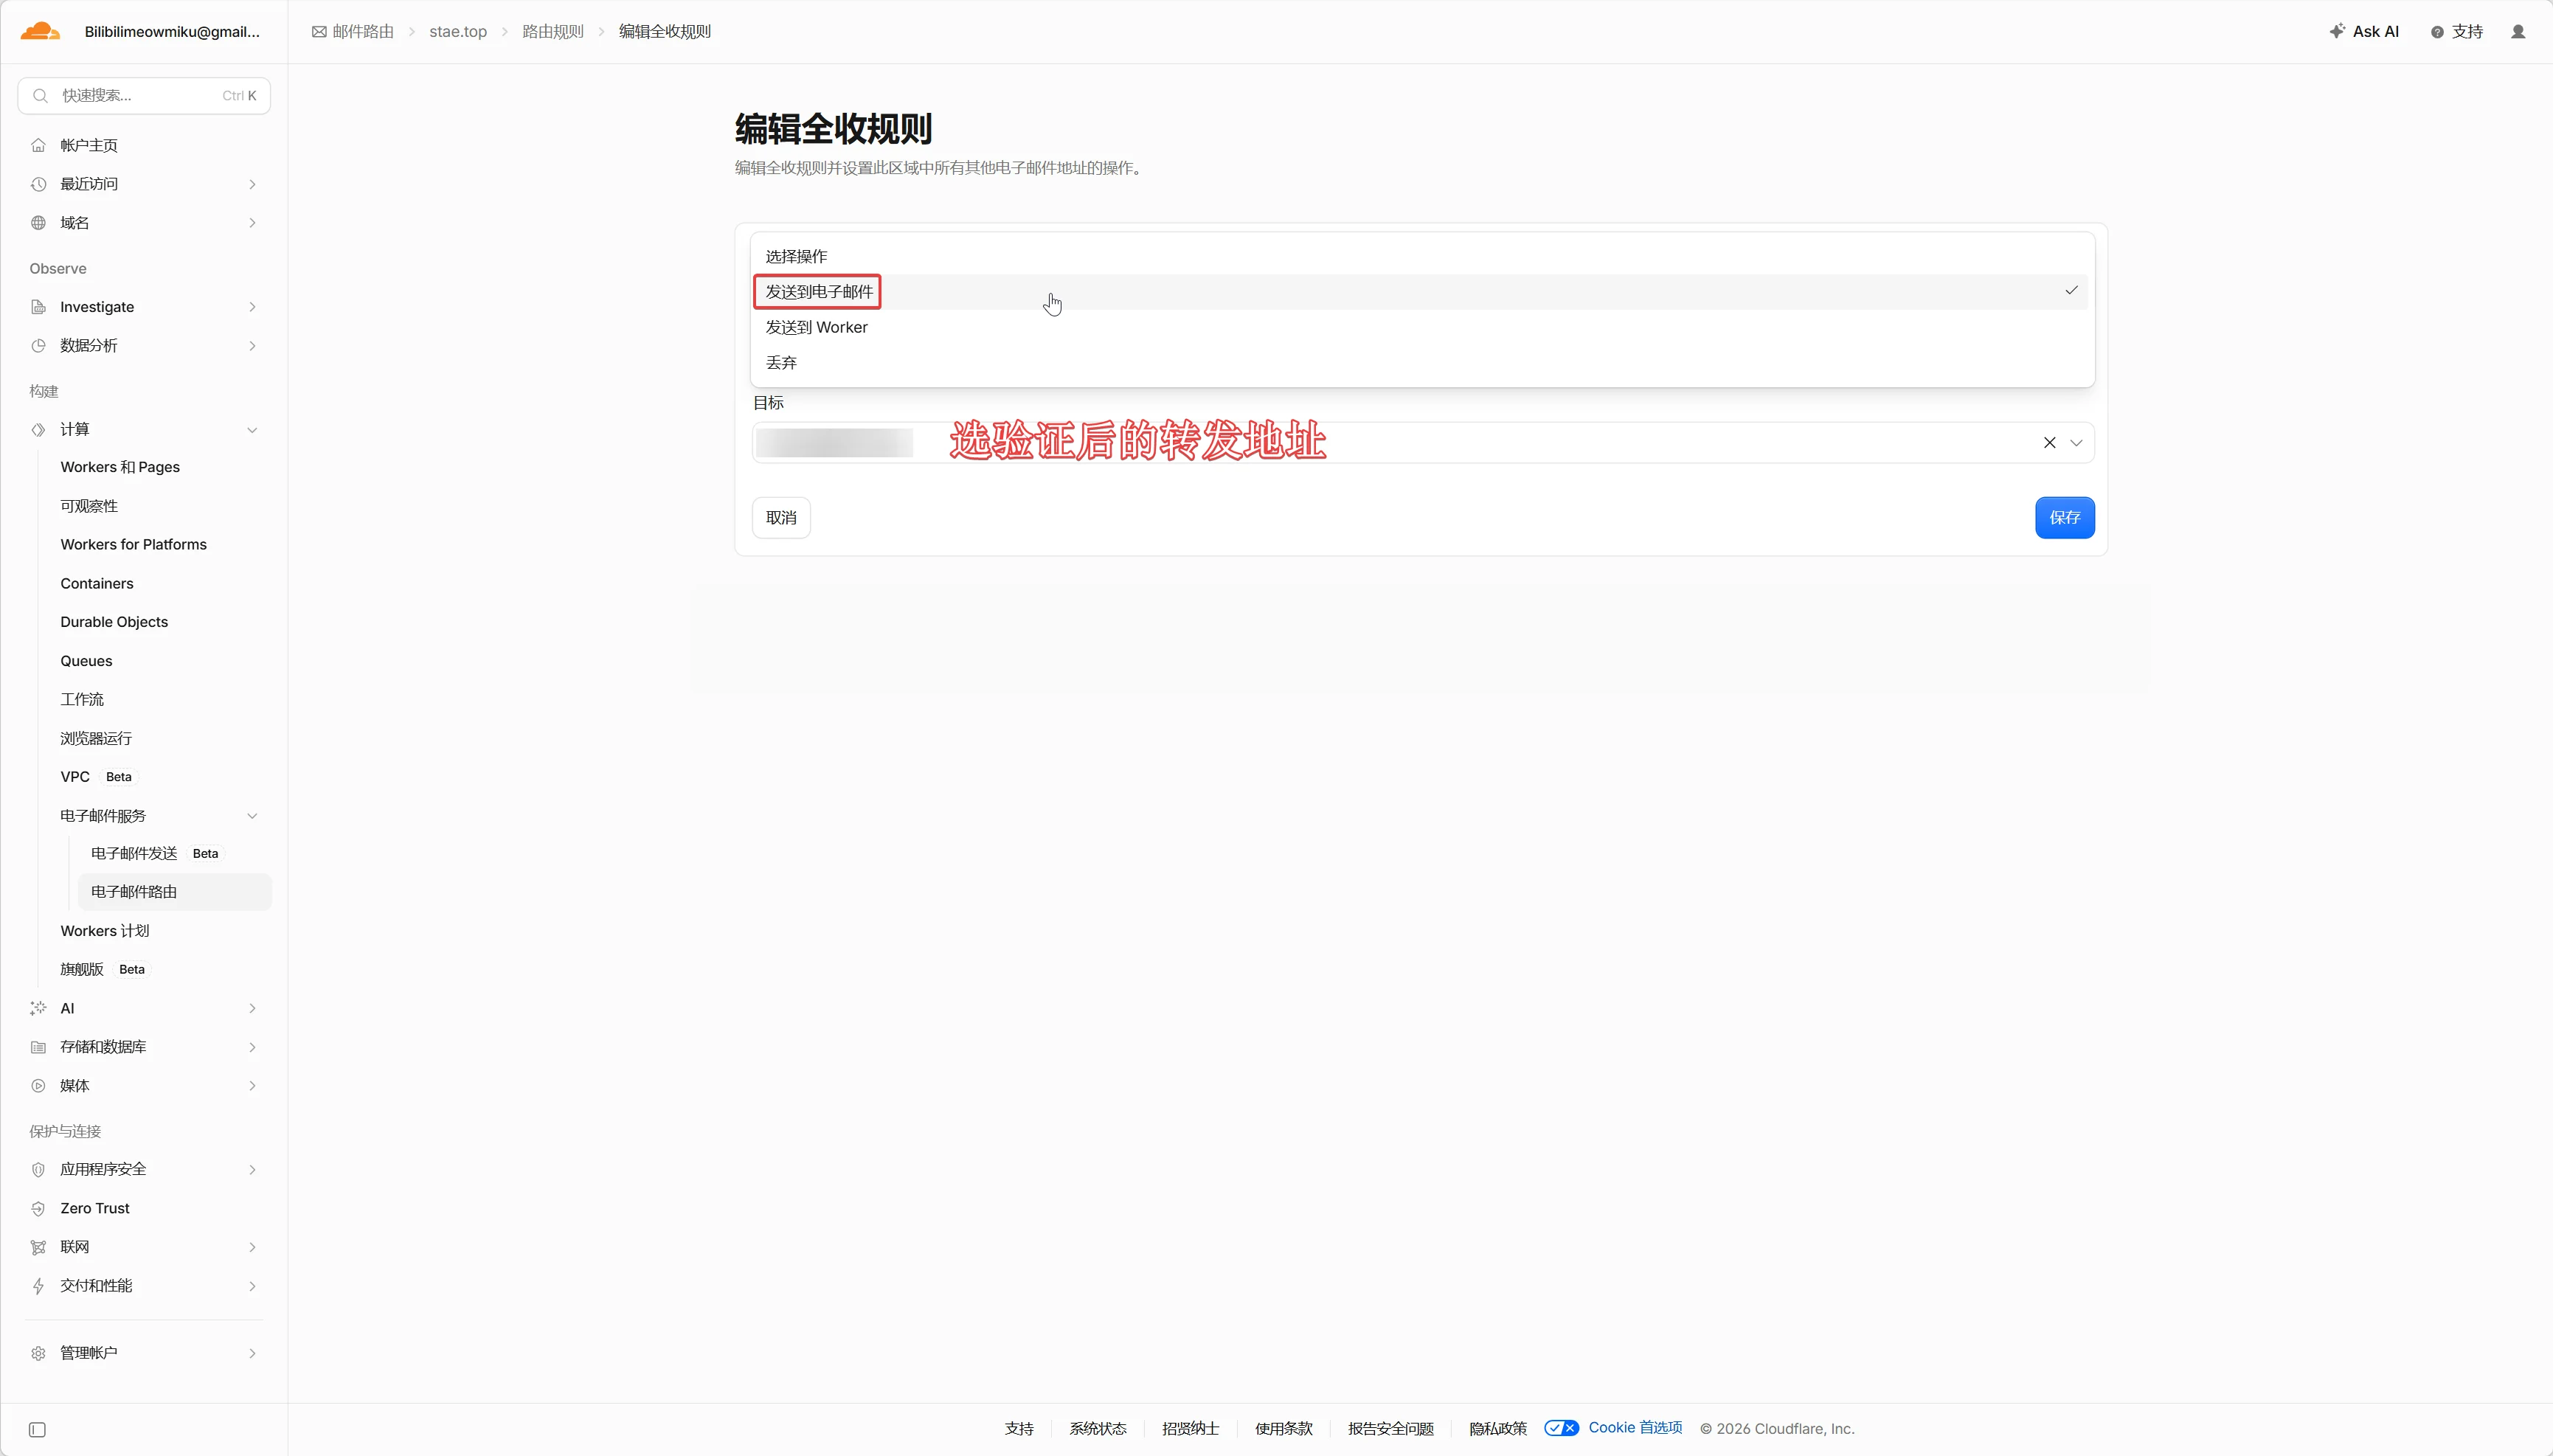Expand the AI sidebar chevron
Viewport: 2553px width, 1456px height.
click(x=252, y=1008)
